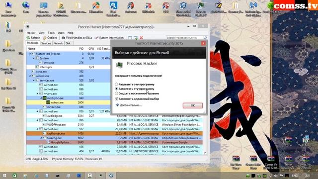Click the find window toolbar icon
Screen dimensions: 318x179
coord(130,38)
